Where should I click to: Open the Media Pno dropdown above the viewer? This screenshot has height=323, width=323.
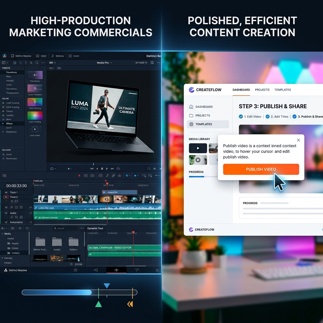point(104,63)
